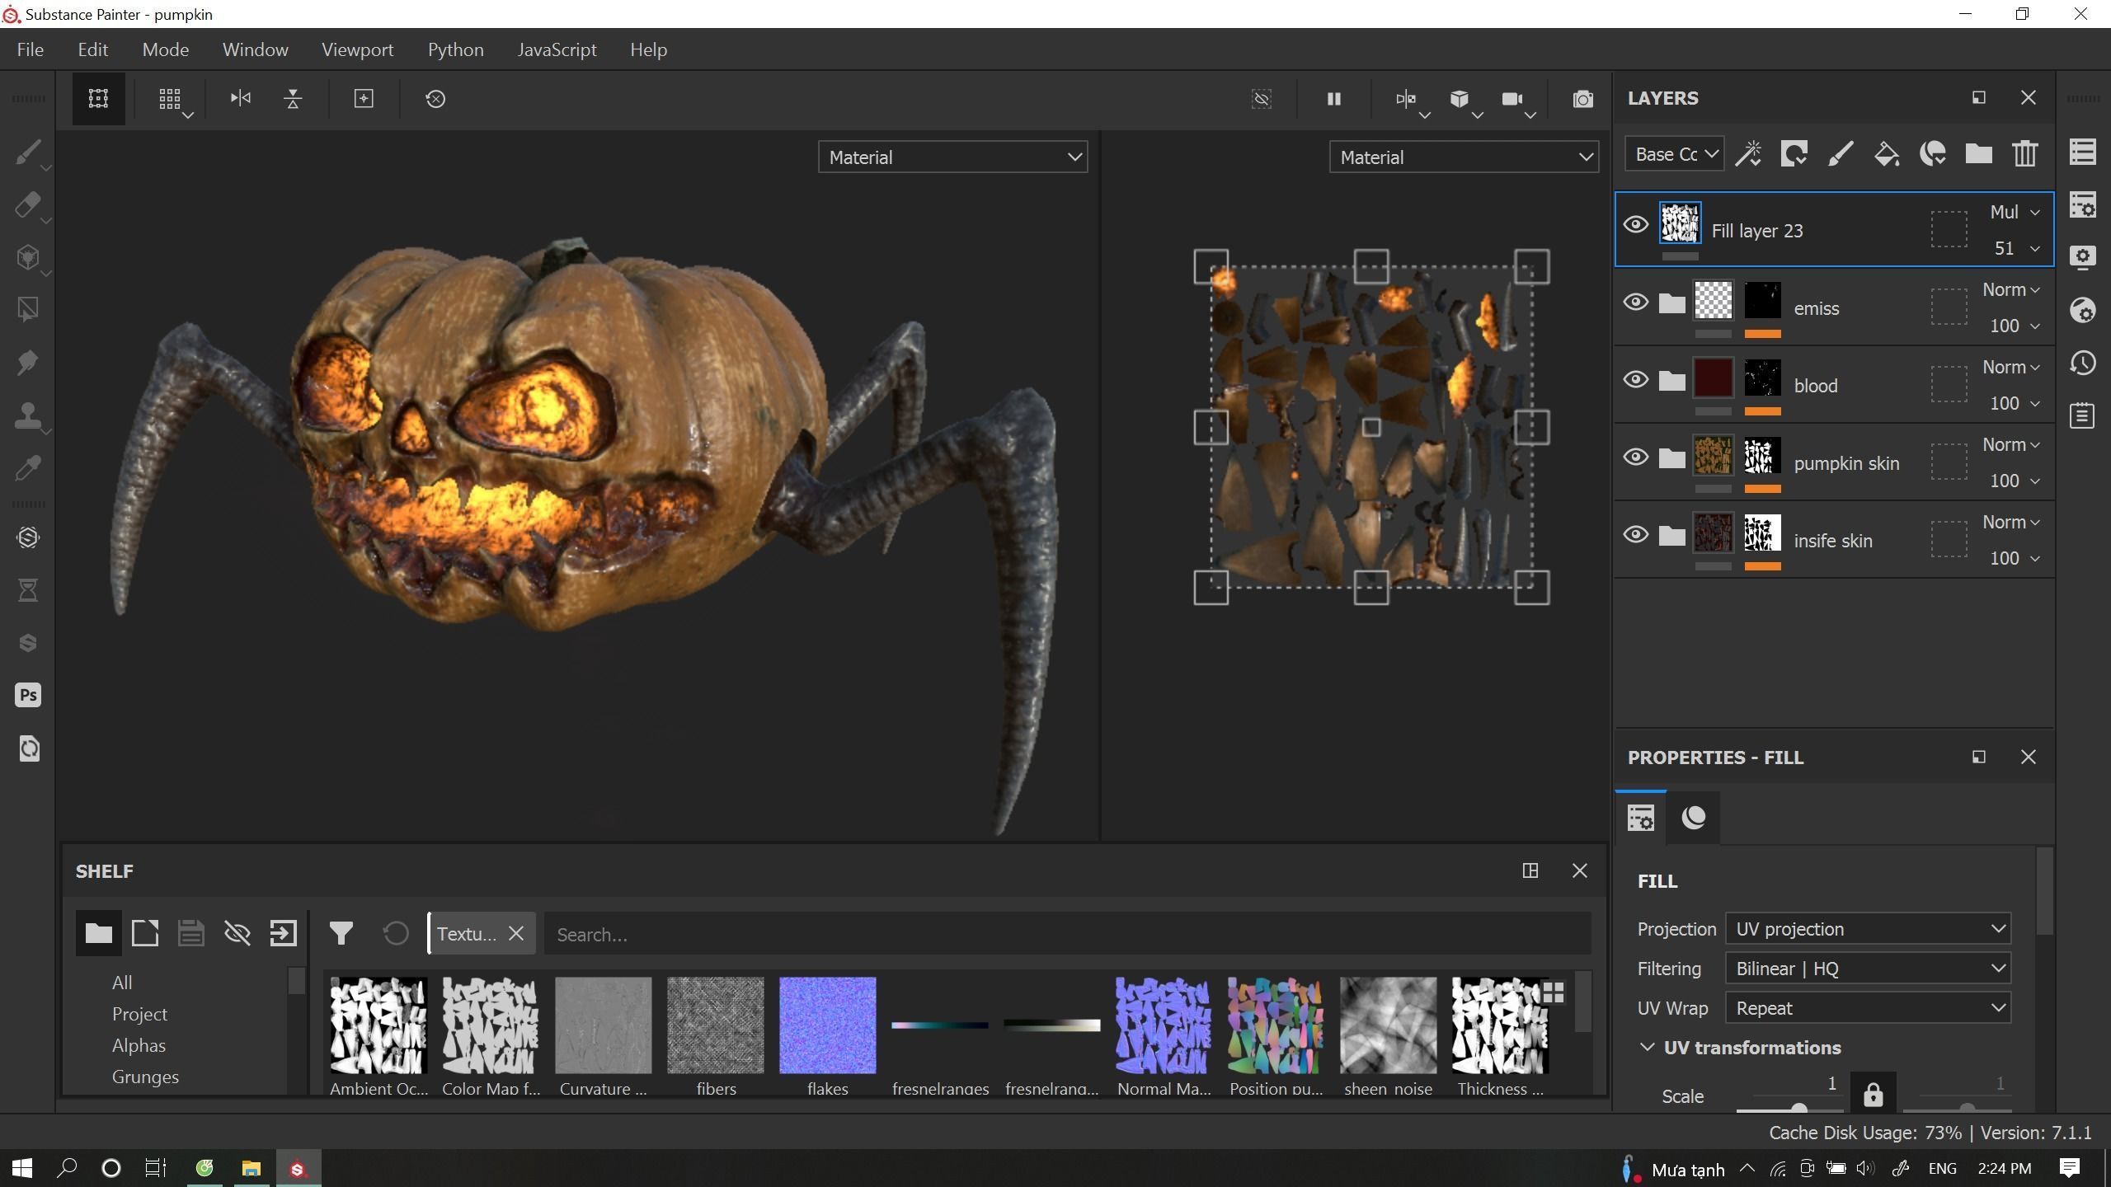Select the Projection tool

[x=28, y=258]
